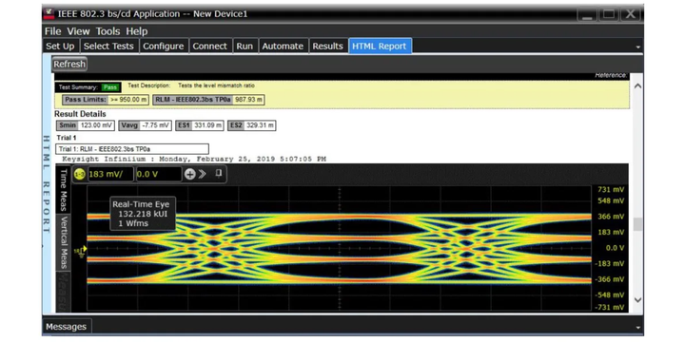Click the yellow channel 1-3 badge icon
The image size is (685, 342).
tap(80, 175)
